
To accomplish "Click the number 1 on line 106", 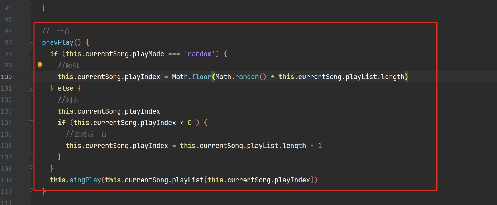I will (x=320, y=146).
